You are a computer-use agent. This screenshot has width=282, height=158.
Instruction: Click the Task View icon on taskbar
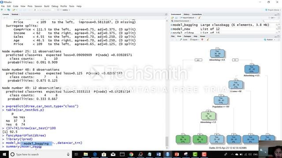tap(76, 154)
